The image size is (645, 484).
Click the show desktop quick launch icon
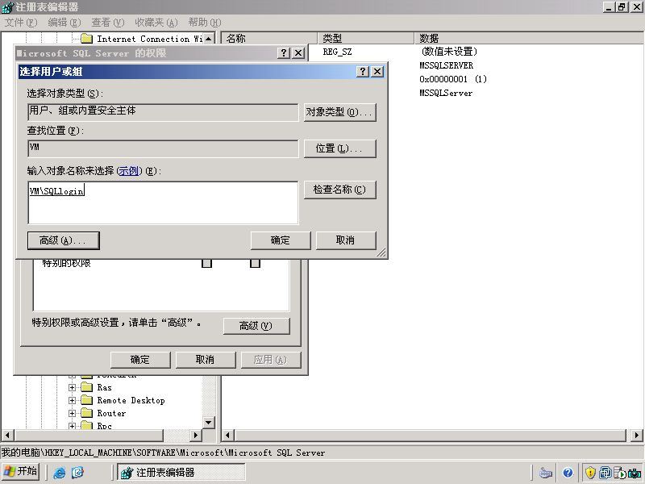(77, 473)
